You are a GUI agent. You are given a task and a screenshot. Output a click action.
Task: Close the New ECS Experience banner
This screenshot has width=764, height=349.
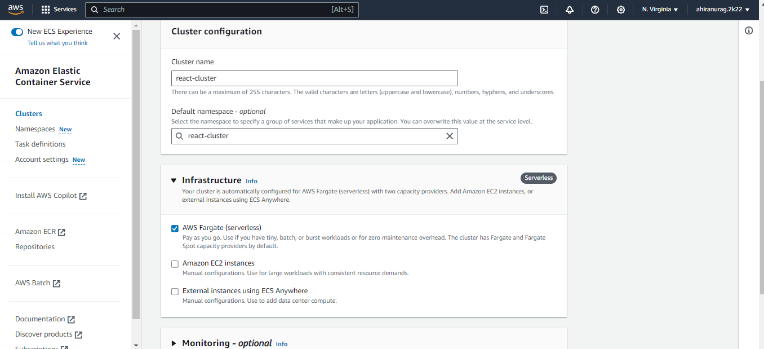[x=117, y=36]
